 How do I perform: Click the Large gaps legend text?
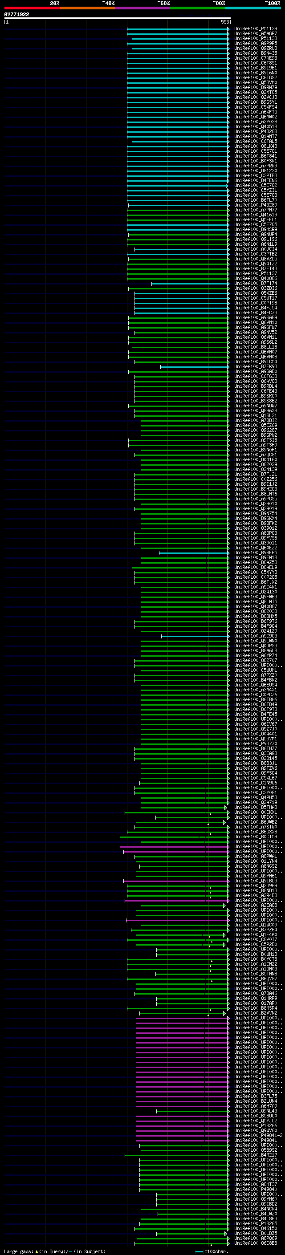click(55, 1251)
